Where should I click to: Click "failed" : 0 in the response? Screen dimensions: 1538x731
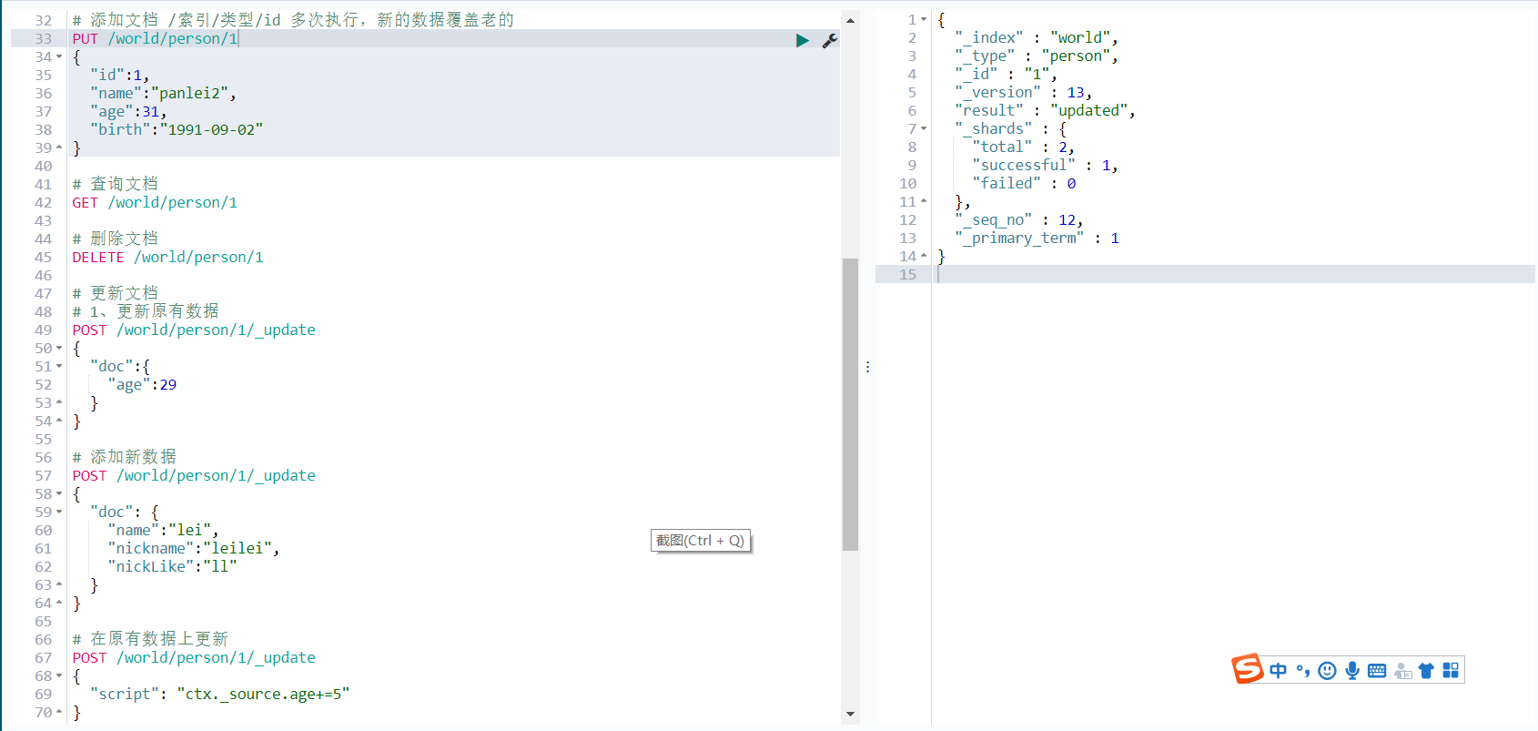click(1025, 183)
